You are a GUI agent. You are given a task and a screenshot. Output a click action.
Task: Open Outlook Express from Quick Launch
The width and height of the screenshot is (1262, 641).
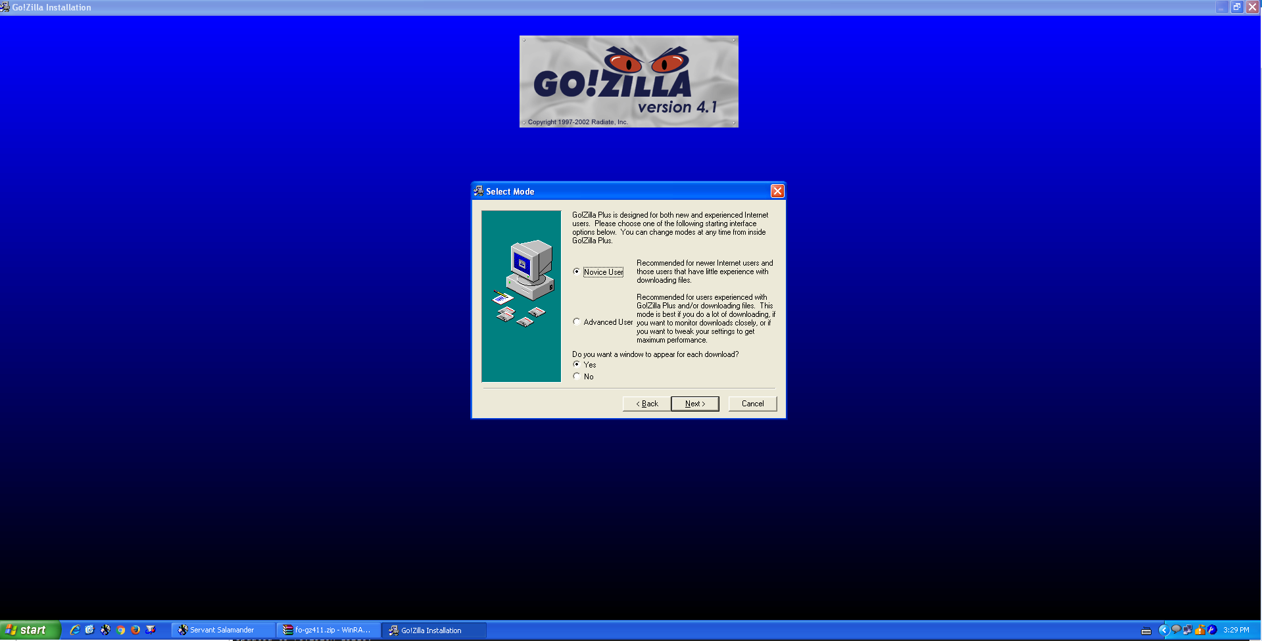(x=90, y=630)
